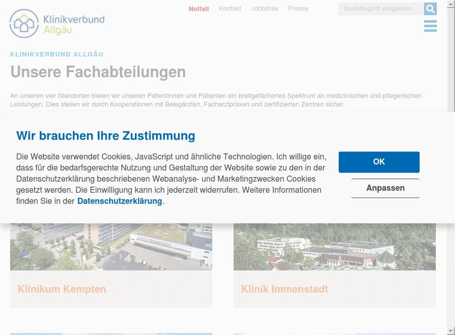This screenshot has height=335, width=455.
Task: Accept cookies with the OK button
Action: click(x=379, y=162)
